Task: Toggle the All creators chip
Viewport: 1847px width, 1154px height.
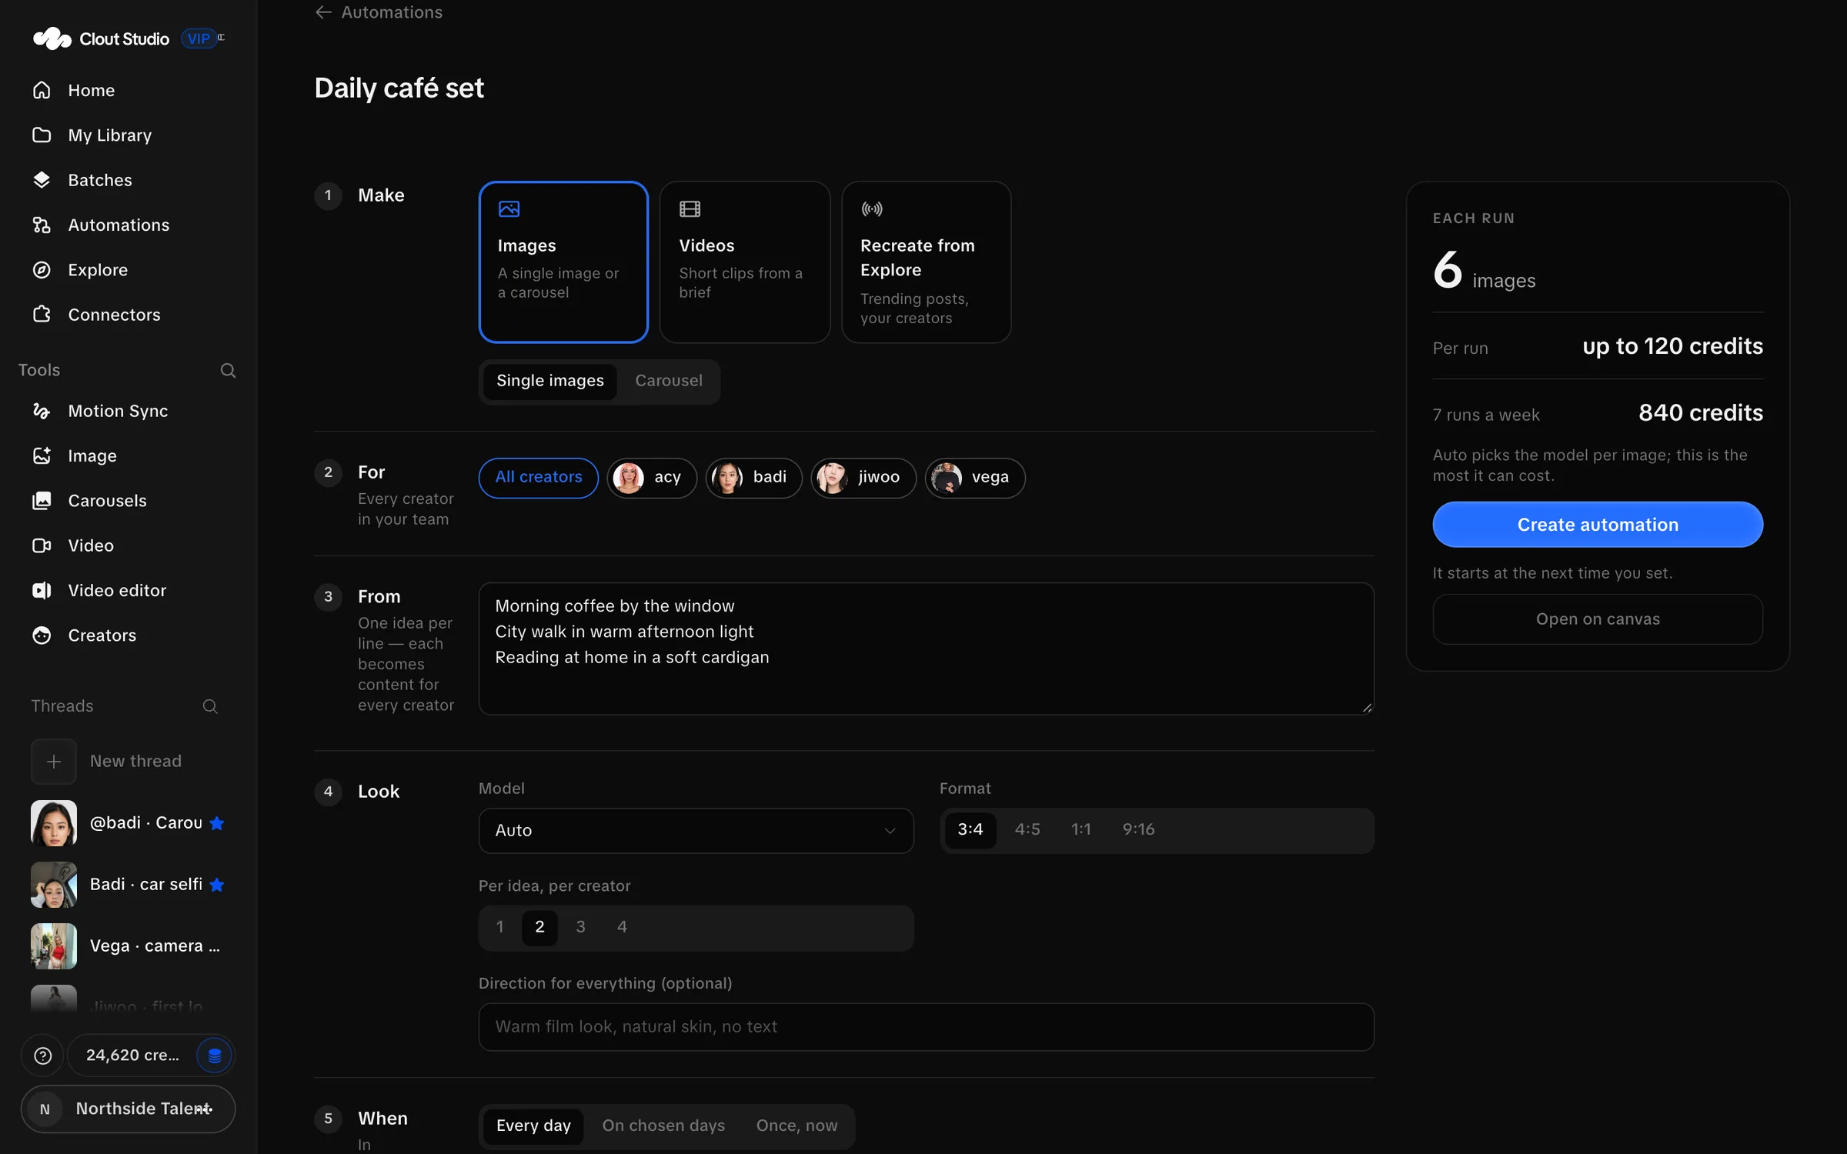Action: tap(538, 478)
